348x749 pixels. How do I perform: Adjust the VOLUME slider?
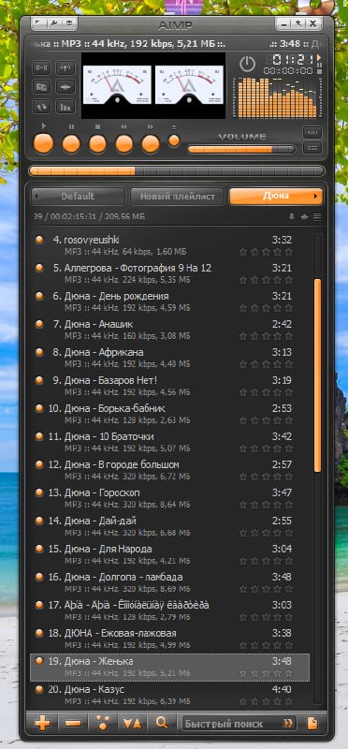(x=241, y=150)
